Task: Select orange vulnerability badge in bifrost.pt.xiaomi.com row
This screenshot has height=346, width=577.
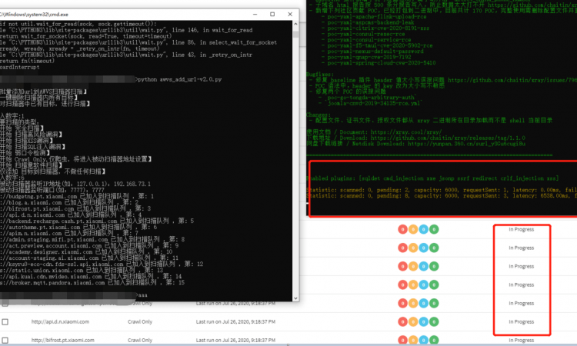Action: point(413,340)
